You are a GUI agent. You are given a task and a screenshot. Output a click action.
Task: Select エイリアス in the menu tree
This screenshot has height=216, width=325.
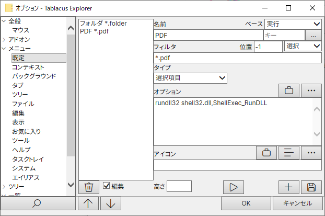[x=26, y=178]
